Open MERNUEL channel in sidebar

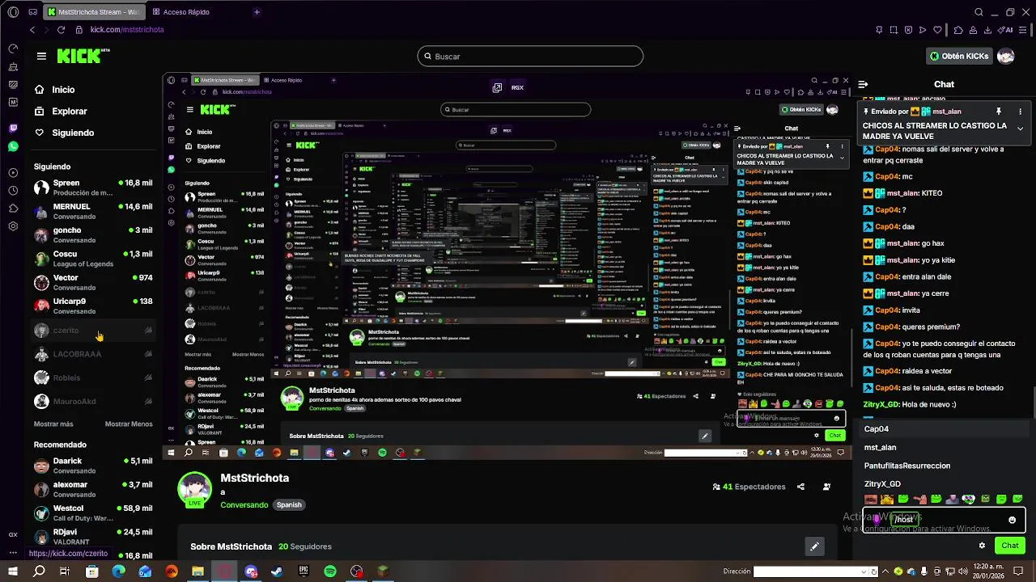(x=93, y=212)
